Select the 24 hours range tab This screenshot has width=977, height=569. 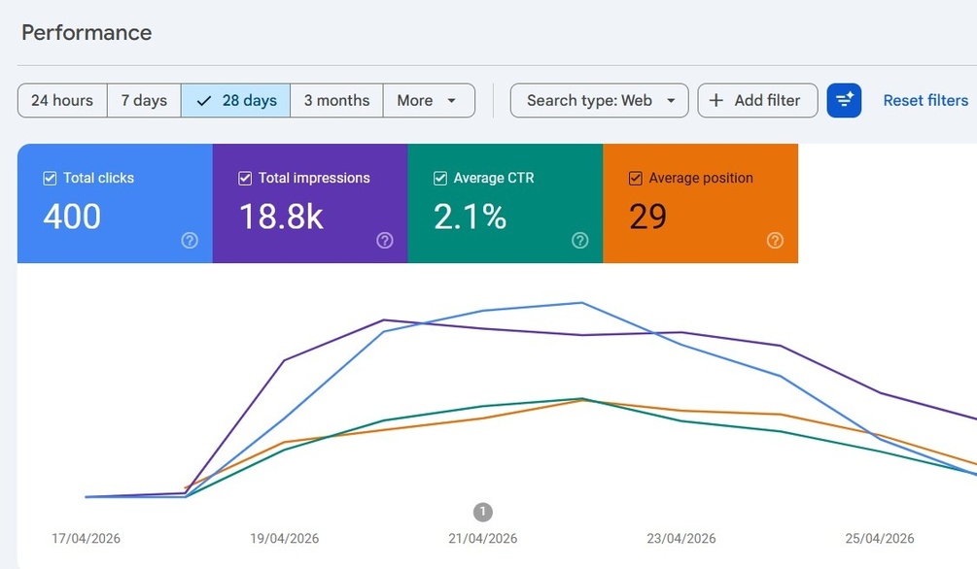tap(62, 100)
